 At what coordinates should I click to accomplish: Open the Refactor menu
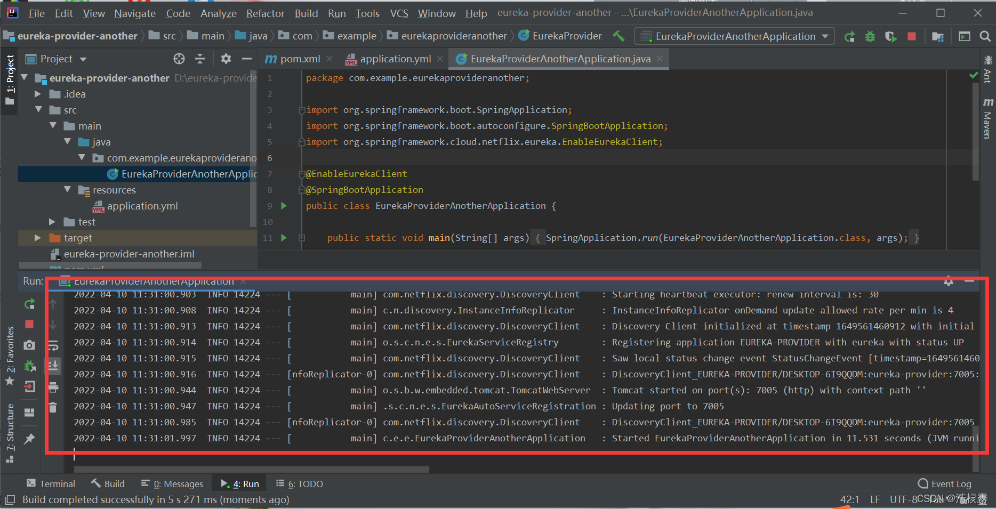click(x=265, y=13)
